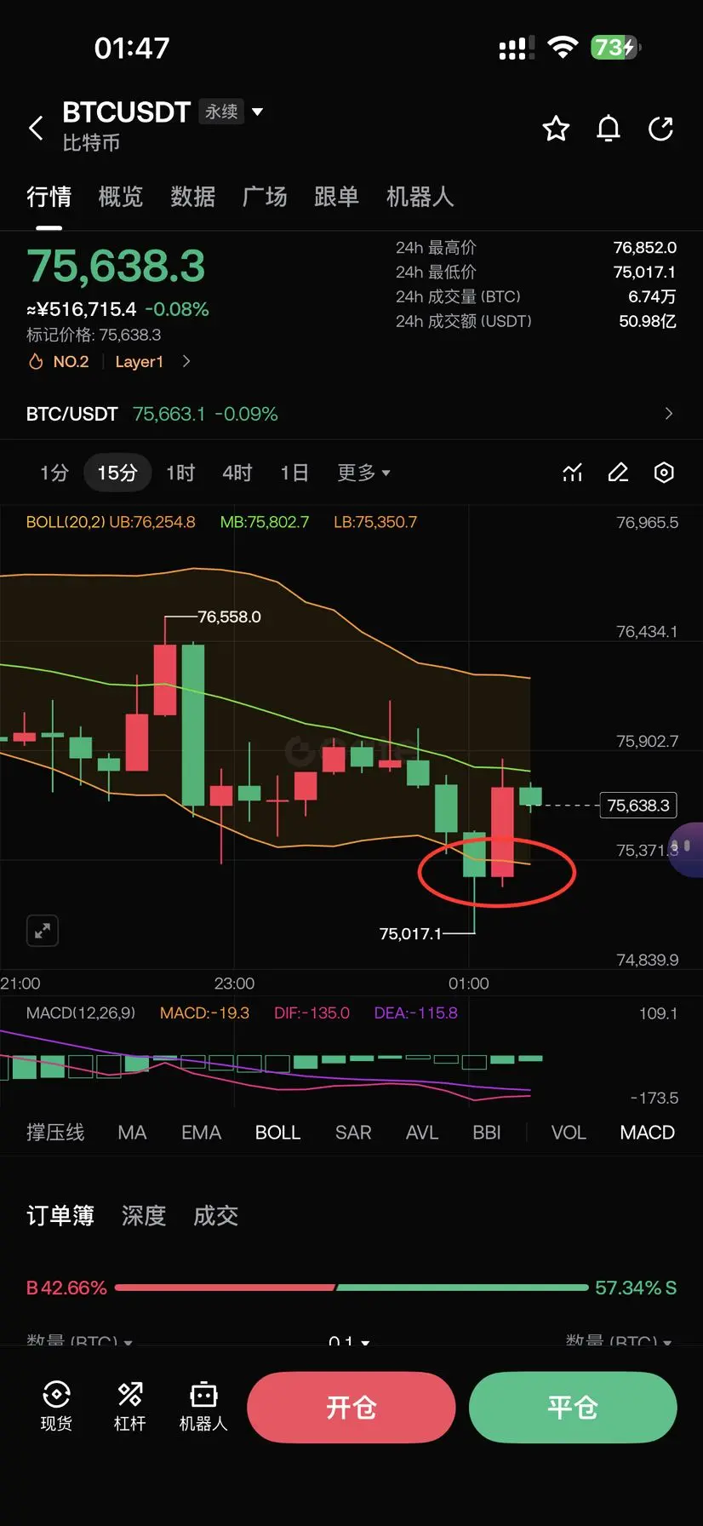Select the drawing pencil tool
The width and height of the screenshot is (703, 1526).
(619, 473)
